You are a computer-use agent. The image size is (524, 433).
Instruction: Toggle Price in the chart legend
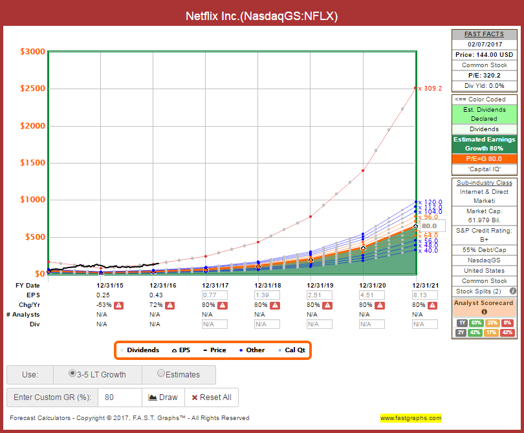[215, 350]
